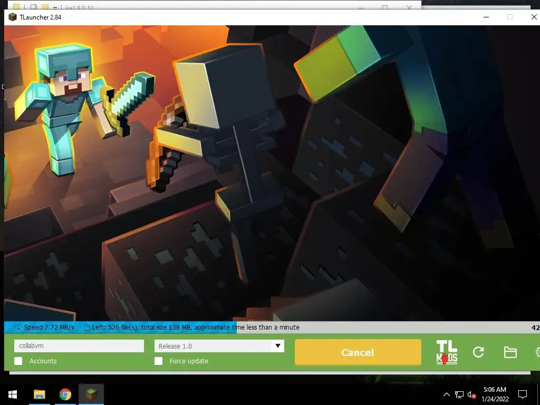Click the files left document icon
Viewport: 540px width, 405px height.
click(87, 327)
